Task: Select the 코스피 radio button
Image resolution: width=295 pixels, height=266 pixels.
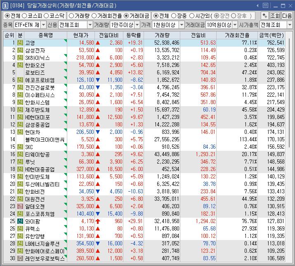Action: [24, 16]
